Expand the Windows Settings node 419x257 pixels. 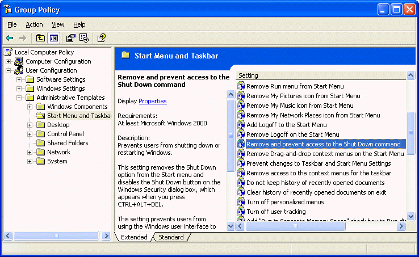pos(19,89)
